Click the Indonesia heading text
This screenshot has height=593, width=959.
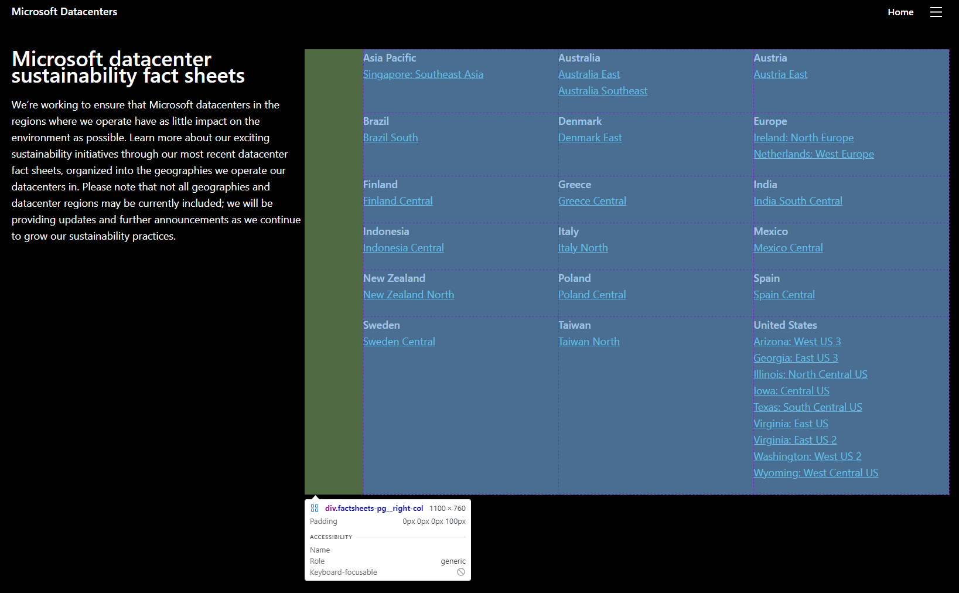386,231
